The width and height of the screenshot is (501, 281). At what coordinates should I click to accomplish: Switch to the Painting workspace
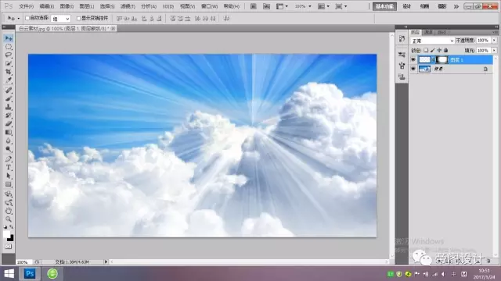(x=424, y=6)
